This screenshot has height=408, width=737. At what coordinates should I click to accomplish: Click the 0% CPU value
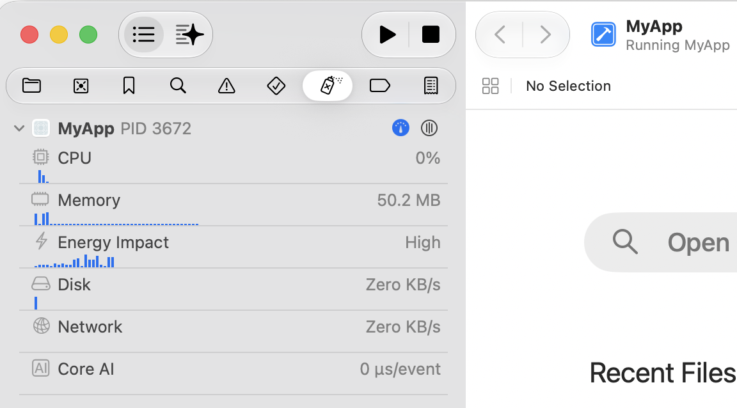click(x=428, y=158)
